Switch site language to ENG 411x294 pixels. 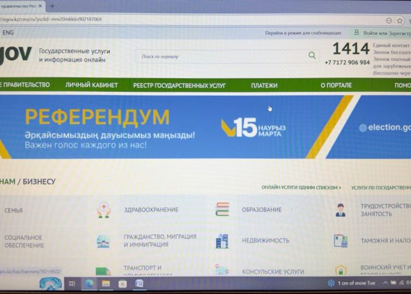[8, 33]
